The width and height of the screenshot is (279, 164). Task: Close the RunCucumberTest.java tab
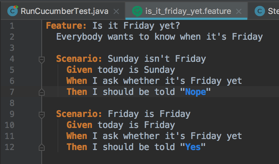tap(116, 12)
